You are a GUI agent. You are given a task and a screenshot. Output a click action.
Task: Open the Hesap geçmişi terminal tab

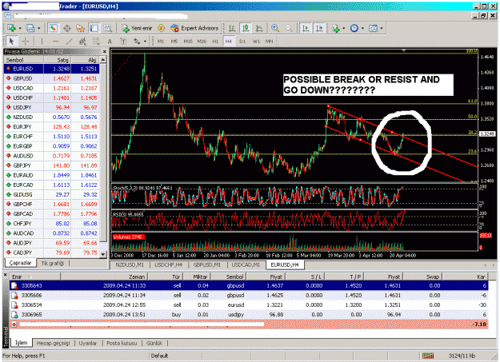[x=53, y=343]
